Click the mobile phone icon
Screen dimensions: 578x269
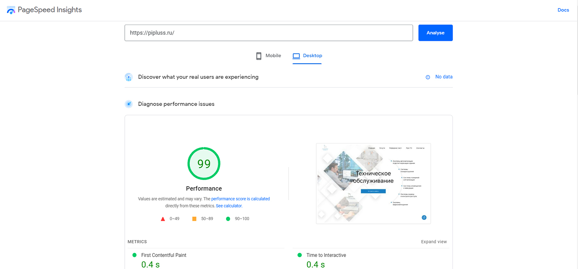[259, 56]
